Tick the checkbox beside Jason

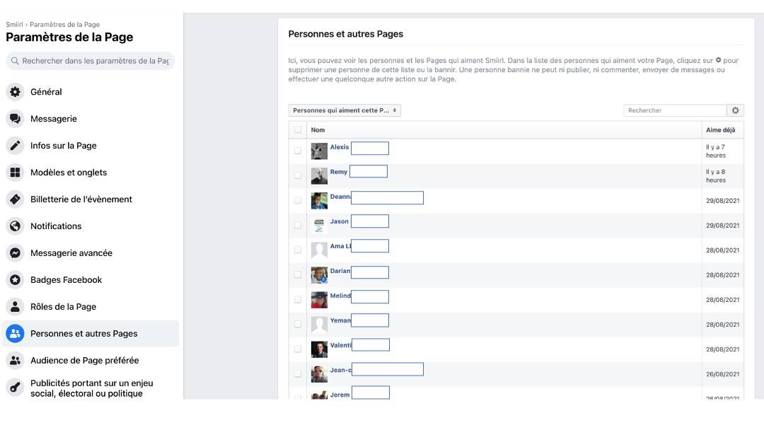[298, 225]
